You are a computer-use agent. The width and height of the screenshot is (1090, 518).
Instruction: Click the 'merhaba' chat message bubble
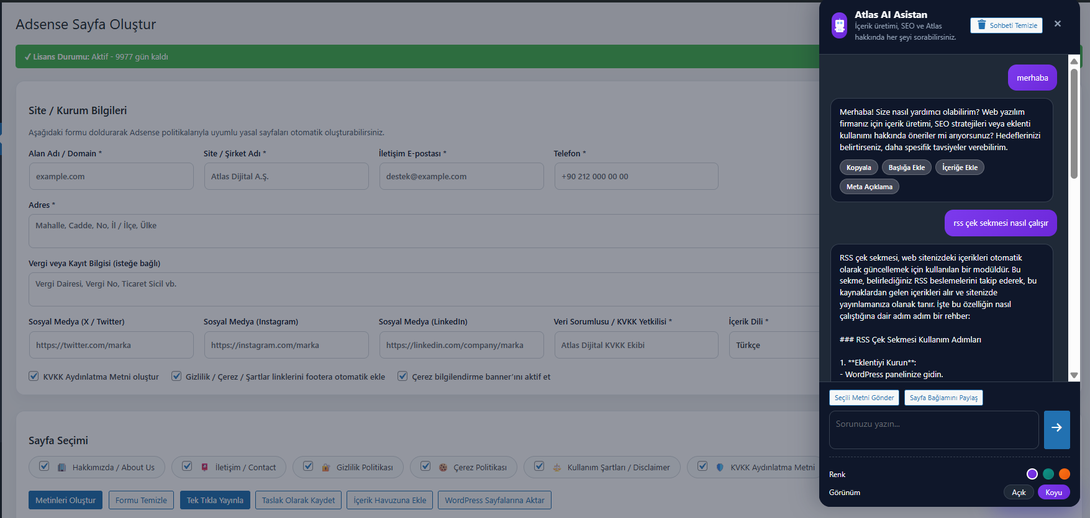click(x=1032, y=78)
